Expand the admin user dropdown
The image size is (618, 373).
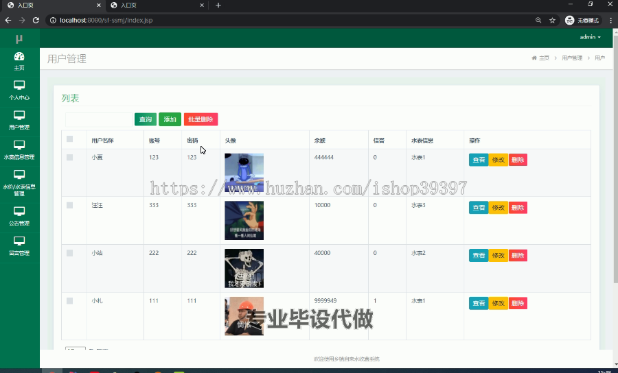[x=590, y=37]
